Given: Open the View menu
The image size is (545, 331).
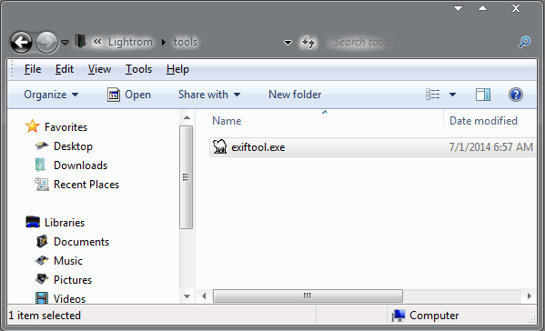Looking at the screenshot, I should (99, 69).
